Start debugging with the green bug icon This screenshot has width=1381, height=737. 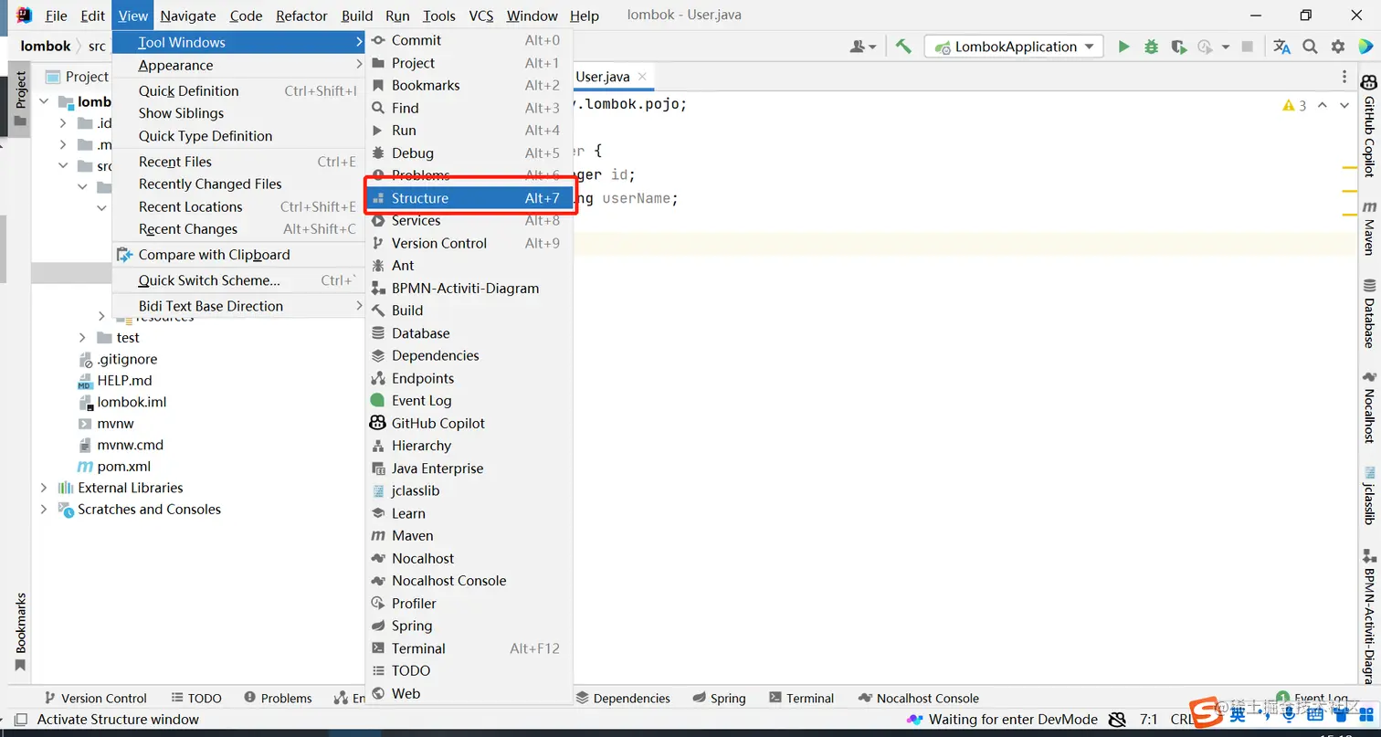1151,47
